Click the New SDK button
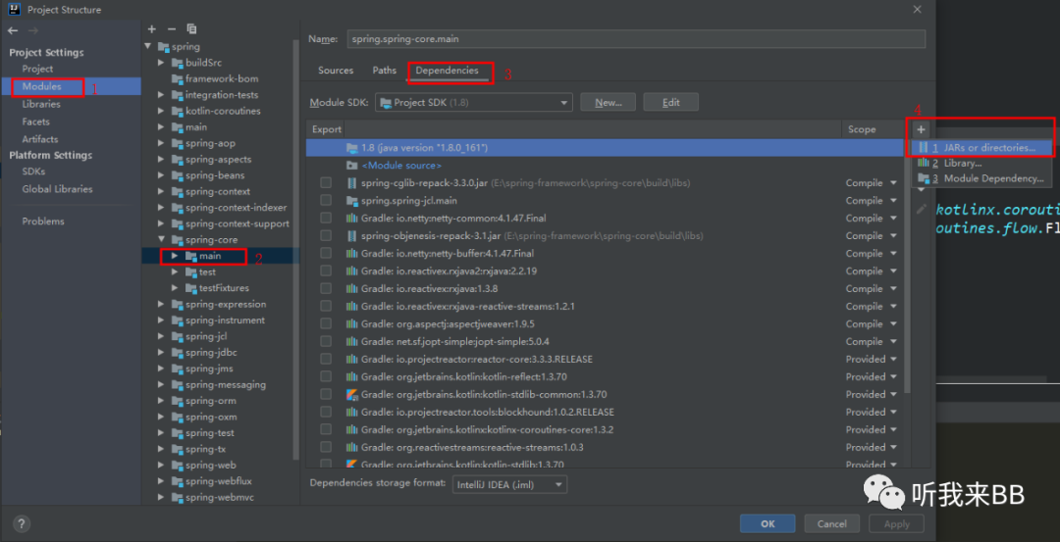This screenshot has width=1060, height=542. tap(609, 103)
